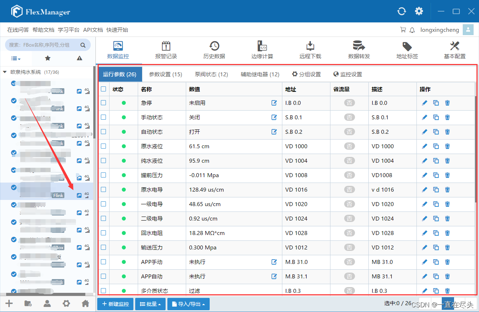Open the 报警记录 alarm records section

point(166,50)
